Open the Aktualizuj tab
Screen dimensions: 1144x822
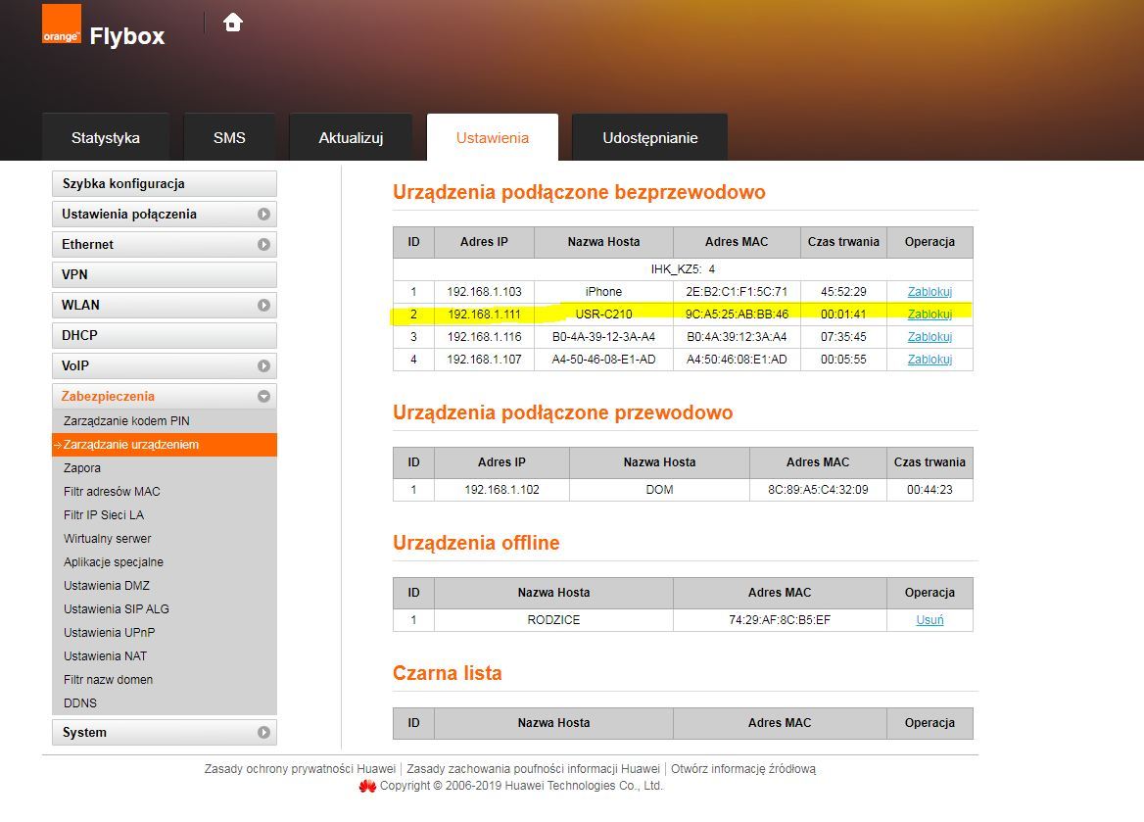point(351,138)
